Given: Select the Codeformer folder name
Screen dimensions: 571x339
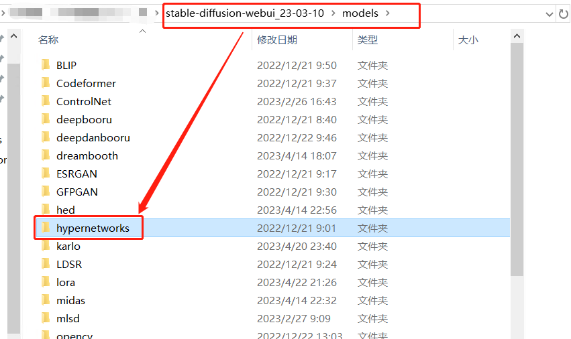Looking at the screenshot, I should point(86,83).
